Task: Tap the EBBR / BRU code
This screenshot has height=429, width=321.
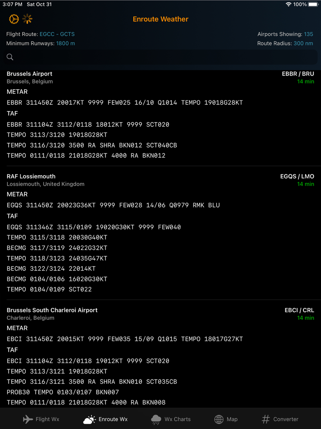Action: click(x=298, y=74)
